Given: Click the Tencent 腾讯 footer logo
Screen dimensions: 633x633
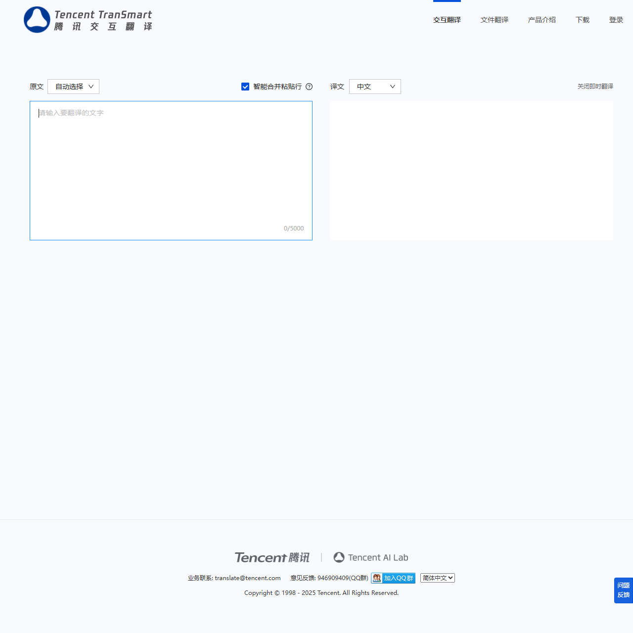Looking at the screenshot, I should (x=272, y=557).
